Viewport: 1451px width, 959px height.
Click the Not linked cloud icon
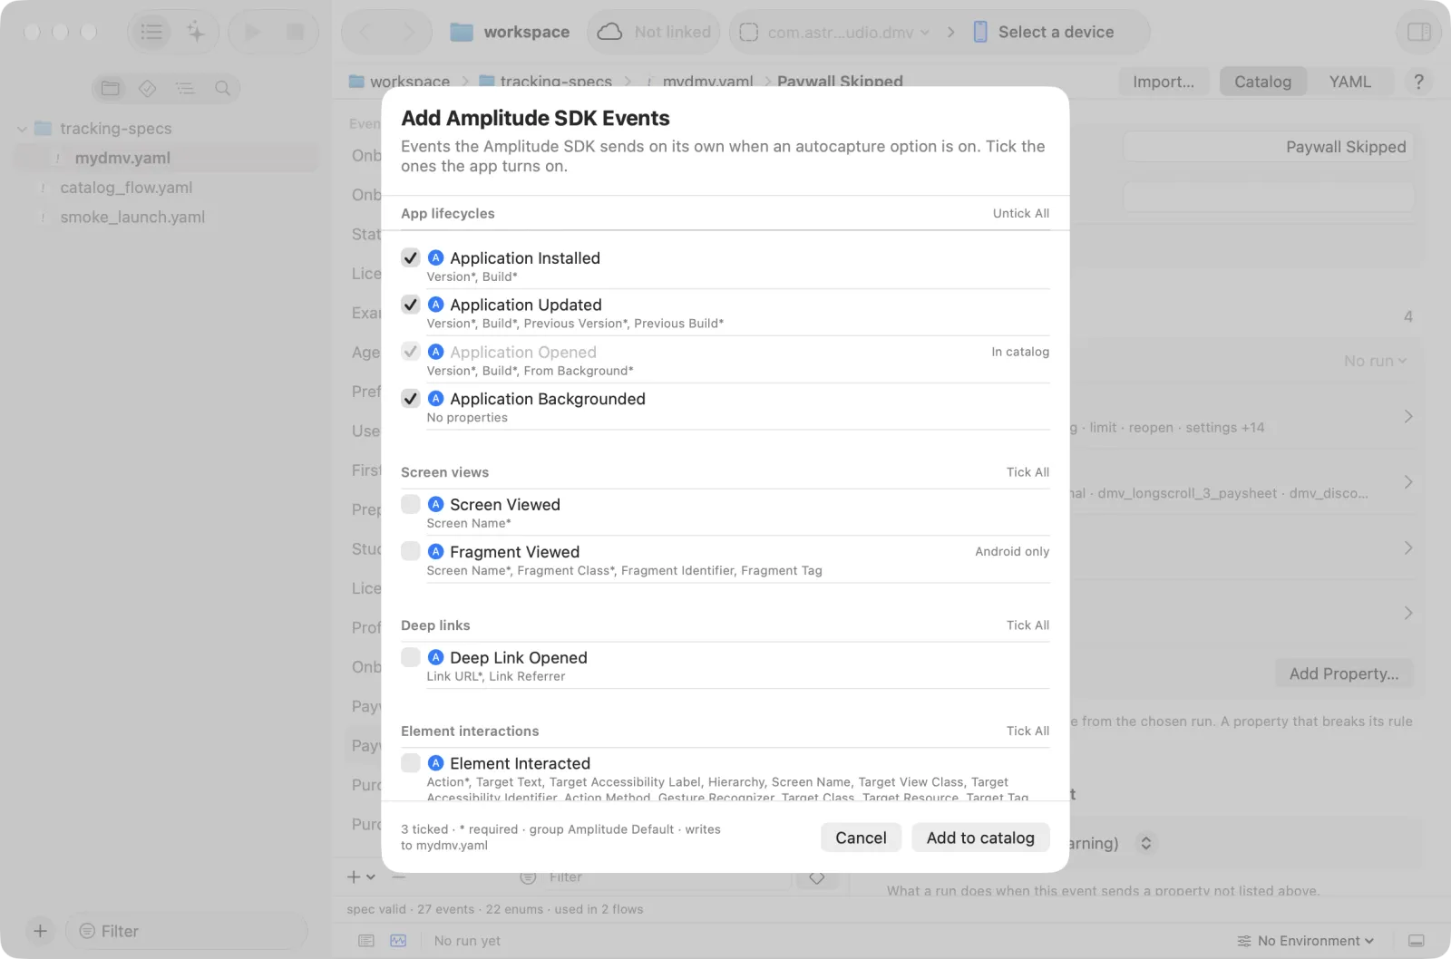[x=610, y=32]
